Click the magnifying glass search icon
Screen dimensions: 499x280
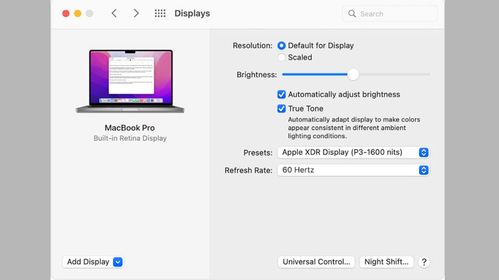352,14
